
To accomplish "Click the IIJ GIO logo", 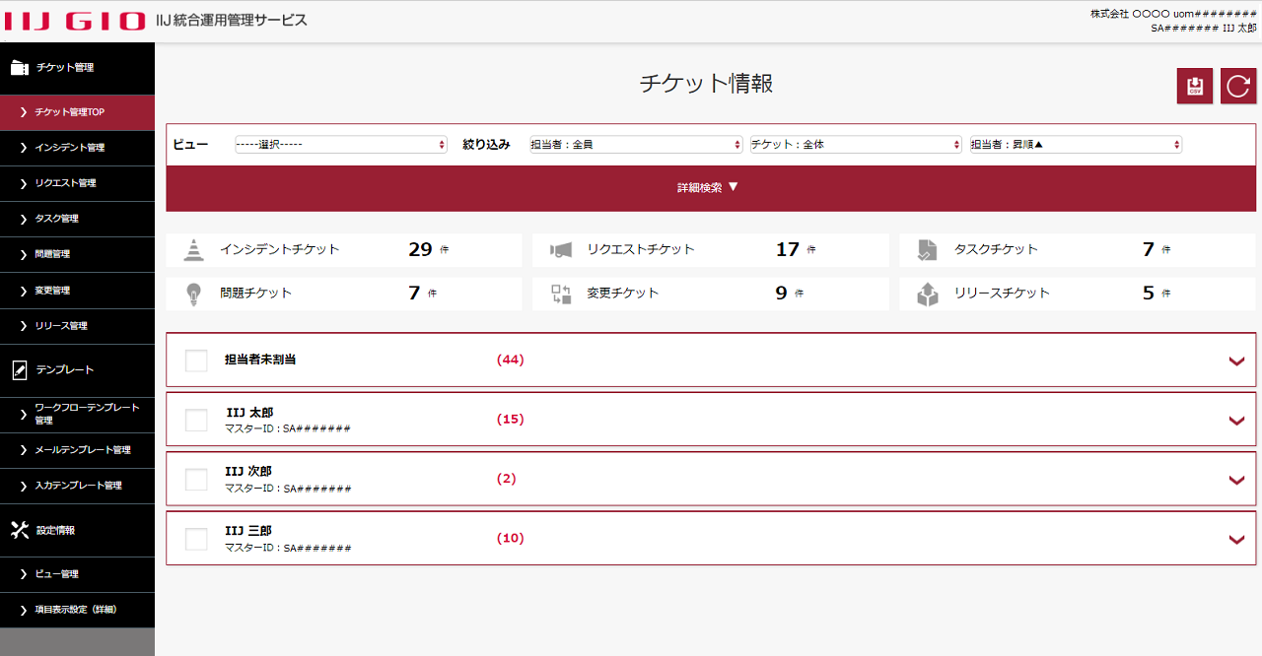I will [x=75, y=21].
